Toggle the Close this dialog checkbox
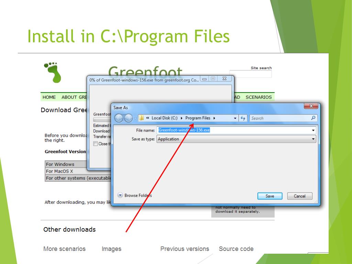The height and width of the screenshot is (264, 352). [96, 144]
